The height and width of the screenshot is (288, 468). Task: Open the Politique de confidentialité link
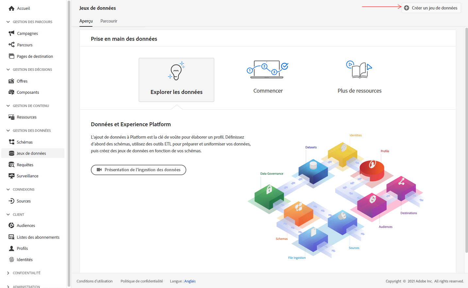coord(142,281)
